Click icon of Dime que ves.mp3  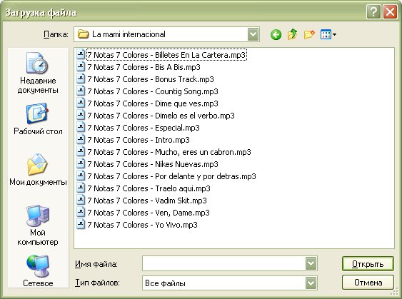(81, 103)
